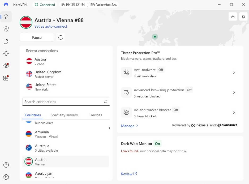Viewport: 249px width, 184px height.
Task: Open the Home panel in the sidebar
Action: [x=6, y=17]
